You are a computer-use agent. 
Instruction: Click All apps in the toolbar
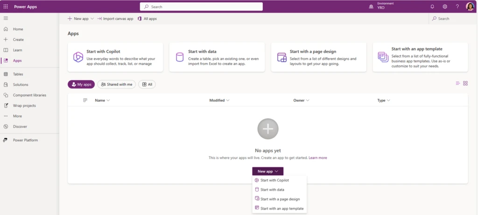pos(147,19)
